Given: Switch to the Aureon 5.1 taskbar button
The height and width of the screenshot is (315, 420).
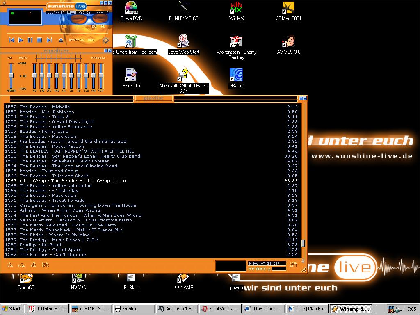Looking at the screenshot, I should tap(177, 309).
